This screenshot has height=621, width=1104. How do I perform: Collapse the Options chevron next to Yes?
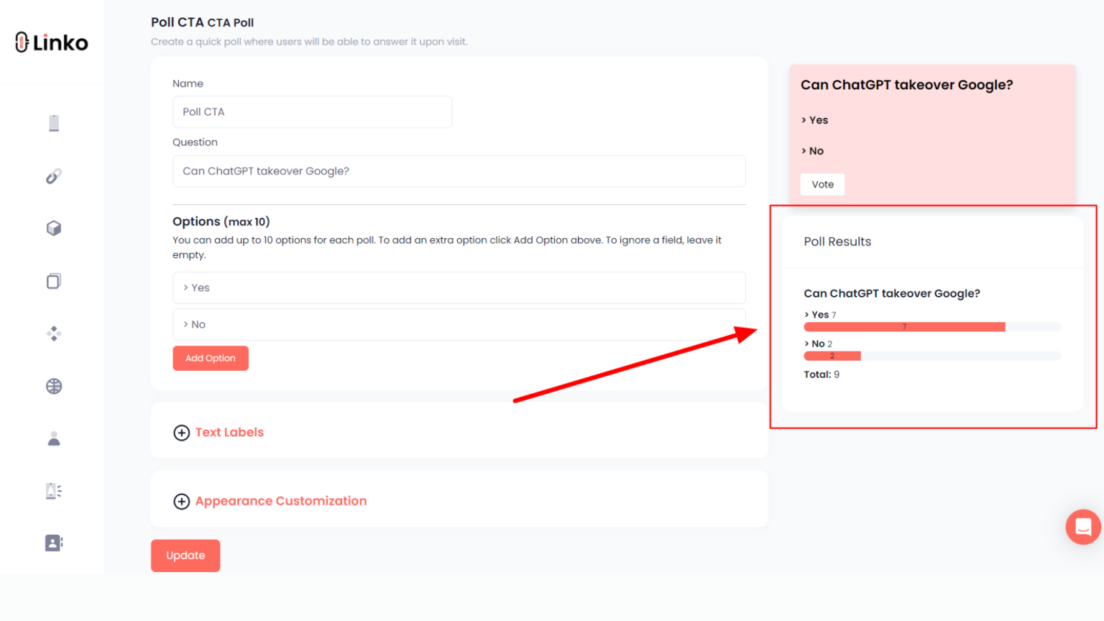tap(187, 287)
